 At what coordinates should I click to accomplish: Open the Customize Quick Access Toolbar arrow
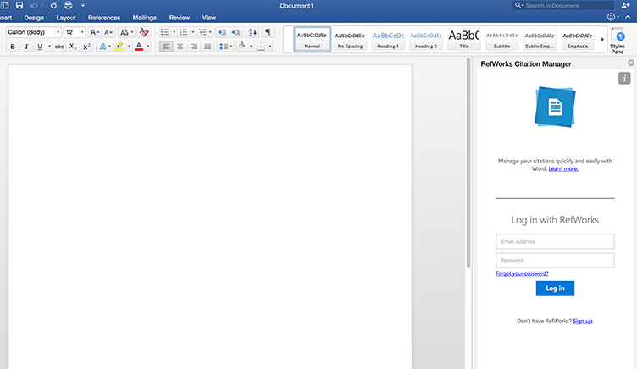(x=83, y=5)
